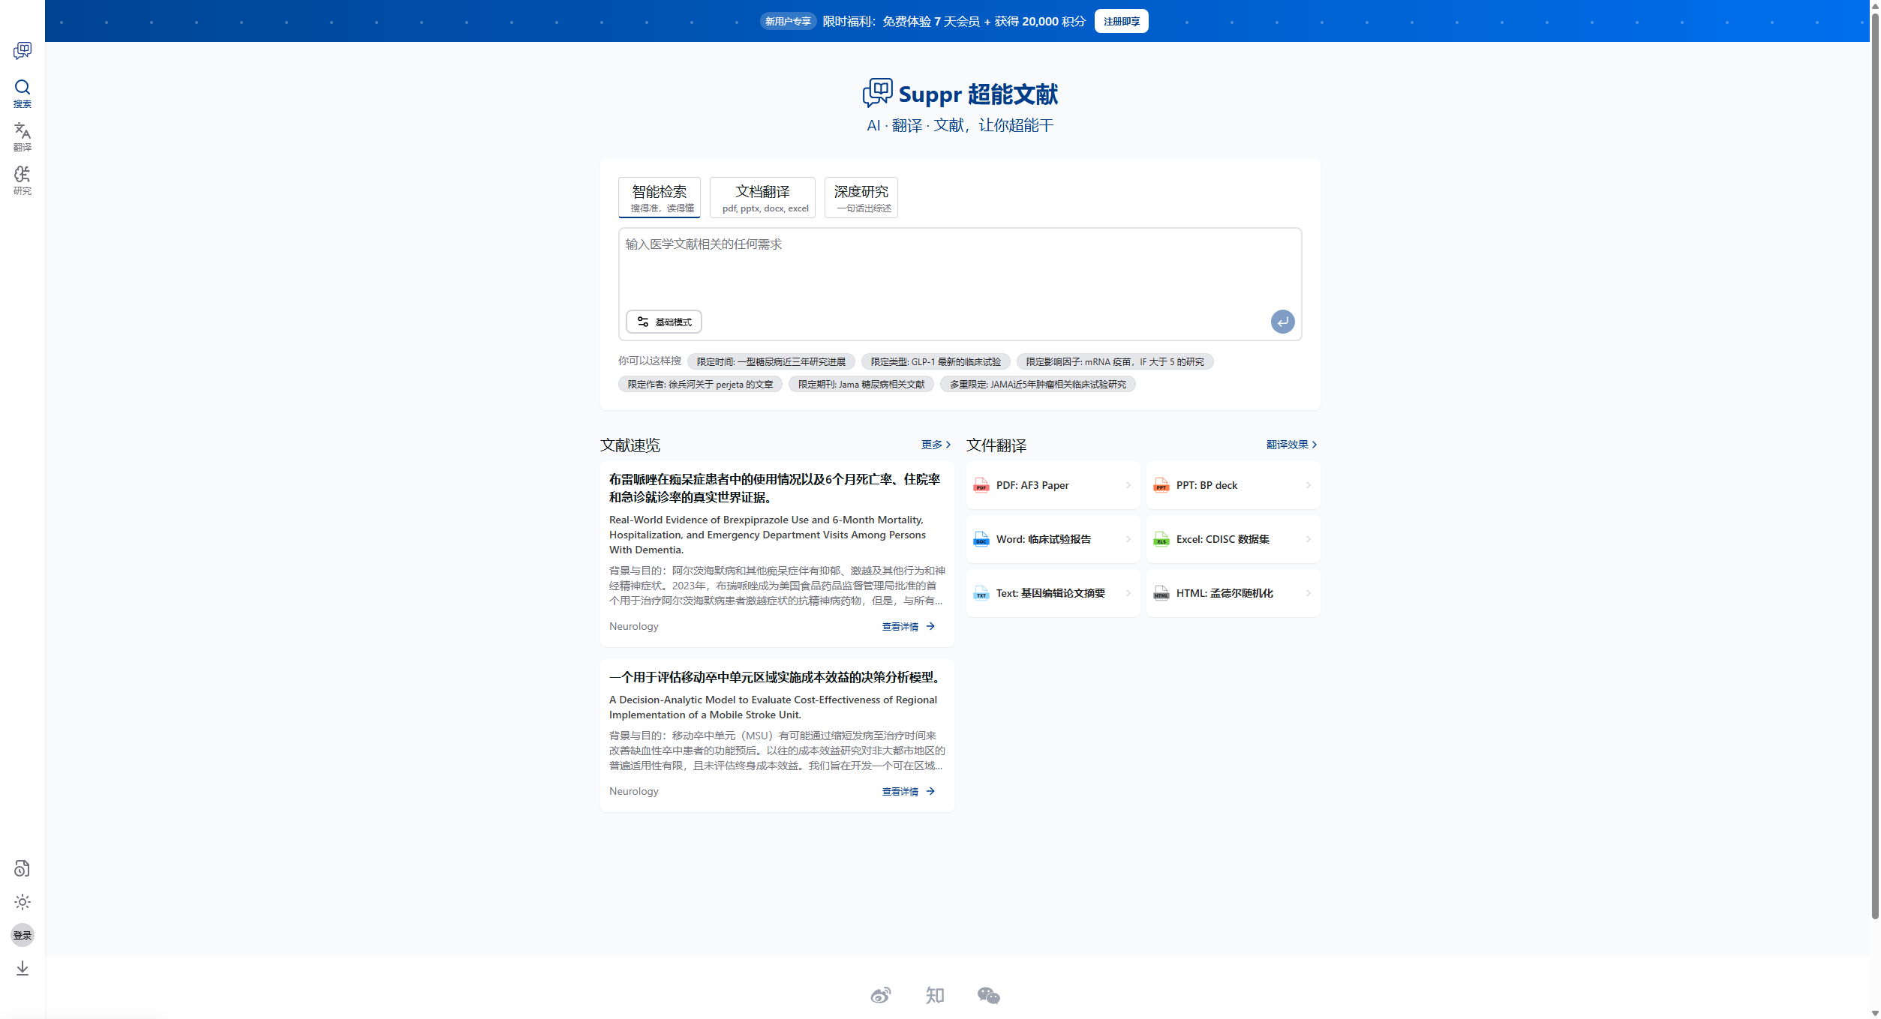Click the Suppr logo icon in sidebar
This screenshot has width=1881, height=1019.
click(x=23, y=50)
